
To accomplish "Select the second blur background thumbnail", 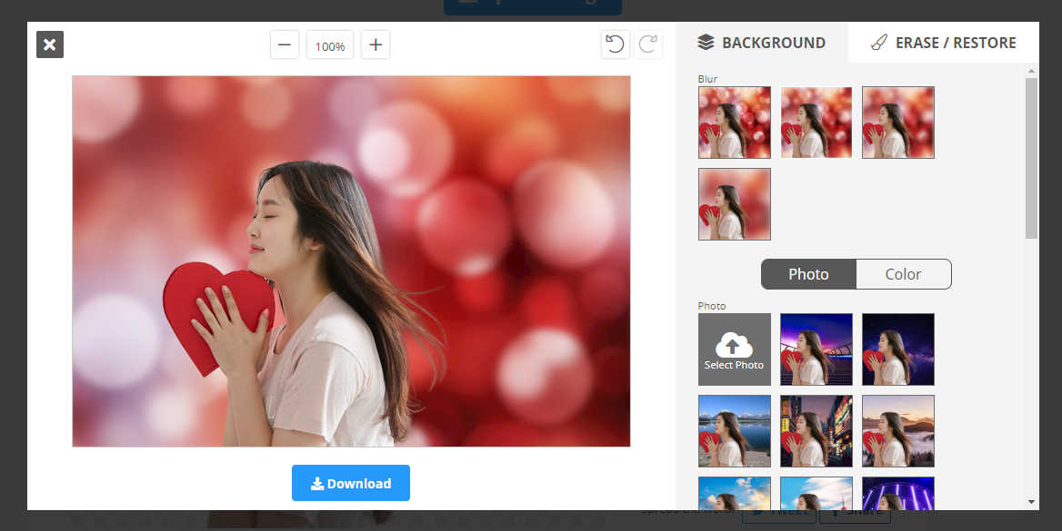I will coord(817,123).
